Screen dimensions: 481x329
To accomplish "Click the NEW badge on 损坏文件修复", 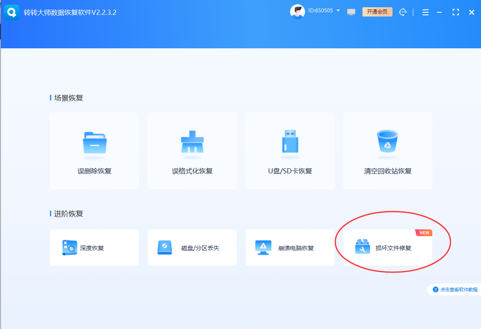I will pyautogui.click(x=424, y=232).
